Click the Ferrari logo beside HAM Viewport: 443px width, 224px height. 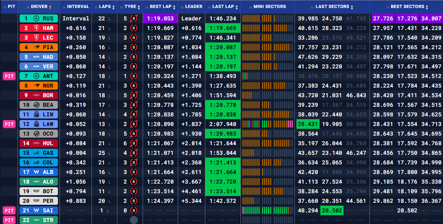[37, 28]
